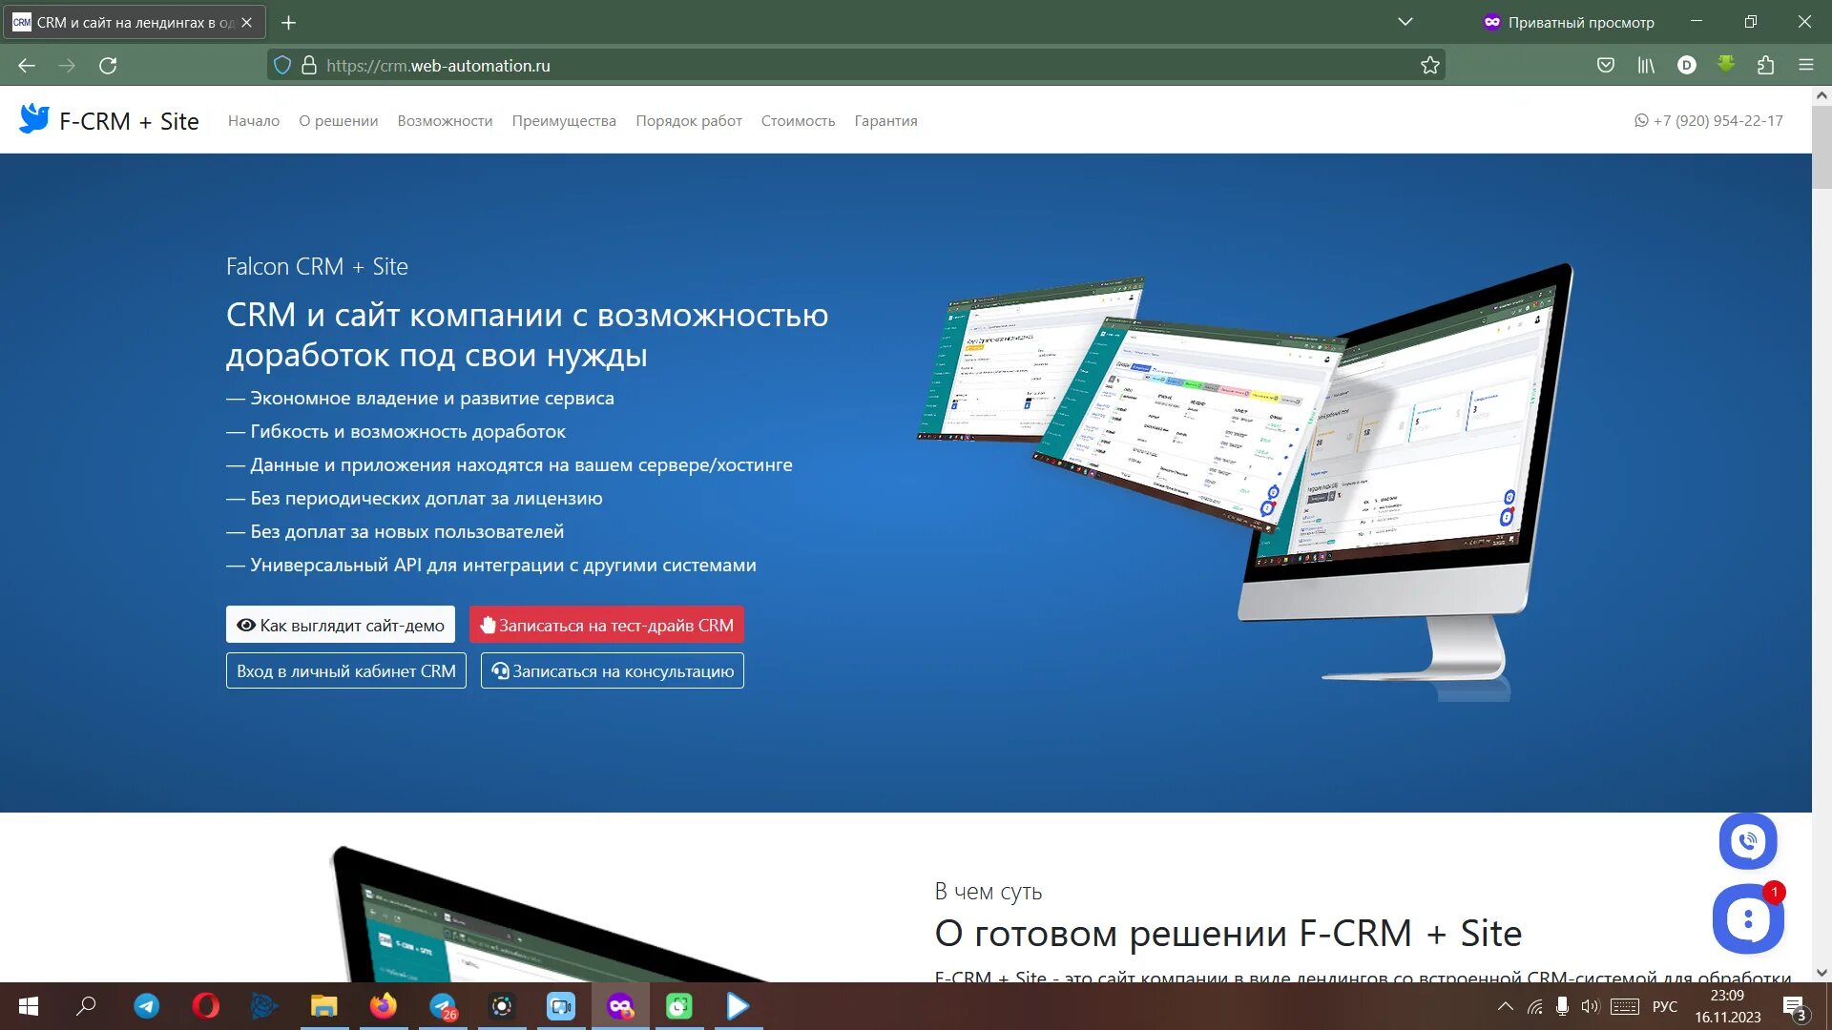The width and height of the screenshot is (1832, 1030).
Task: Open the Преимущества menu item
Action: pos(564,121)
